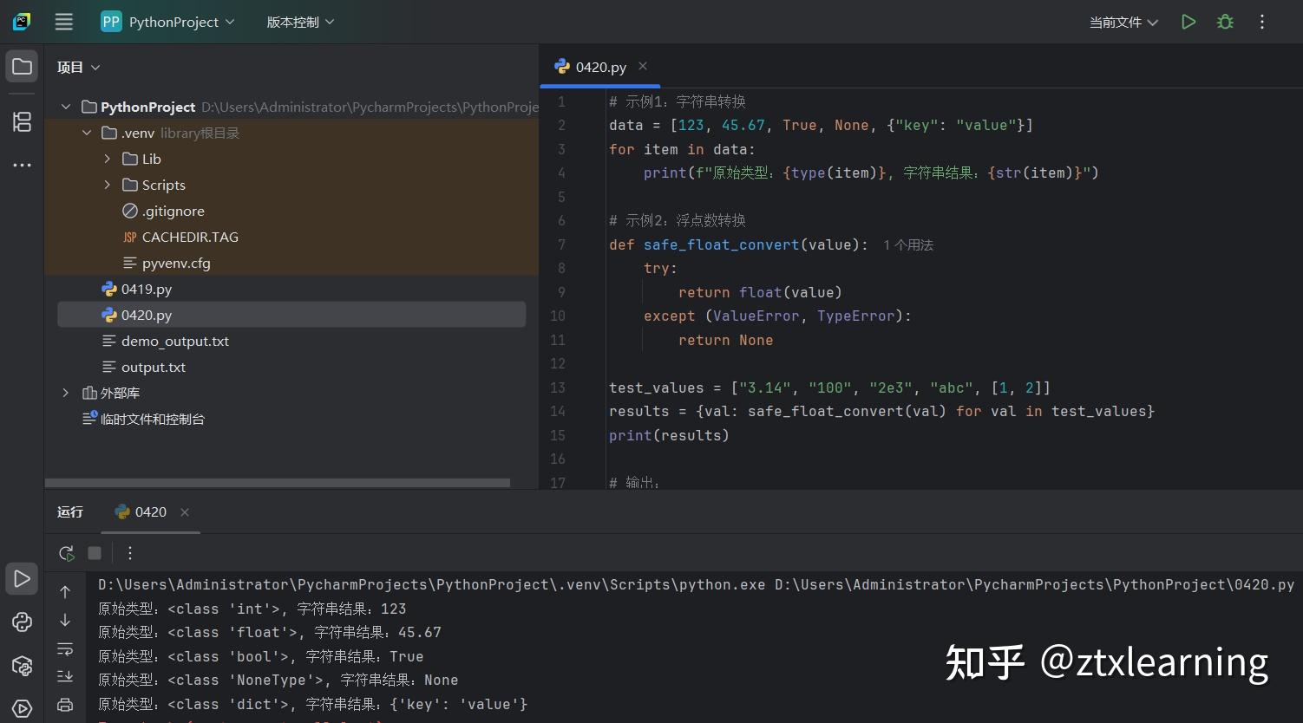The height and width of the screenshot is (723, 1303).
Task: Open the Python Packages tool window
Action: [x=22, y=666]
